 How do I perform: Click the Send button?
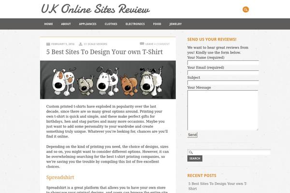[192, 135]
